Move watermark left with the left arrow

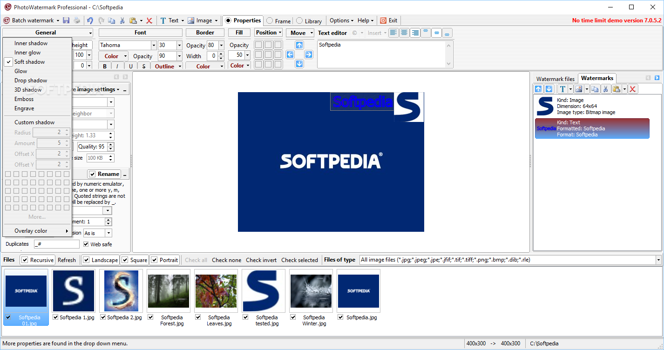(x=290, y=54)
